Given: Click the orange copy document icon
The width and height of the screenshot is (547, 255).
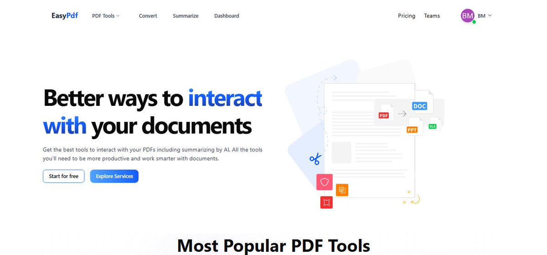Looking at the screenshot, I should tap(342, 190).
